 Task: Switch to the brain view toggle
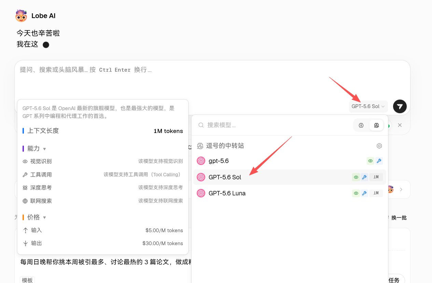tap(361, 125)
